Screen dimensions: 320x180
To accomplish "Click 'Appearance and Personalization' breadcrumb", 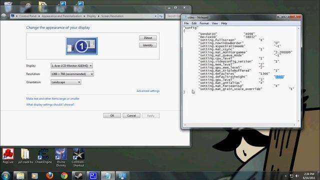I will 61,16.
